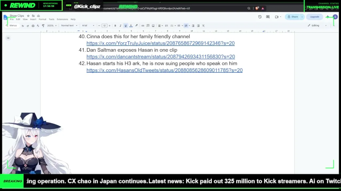Click the line about Cinna's family friendly channel

[138, 37]
